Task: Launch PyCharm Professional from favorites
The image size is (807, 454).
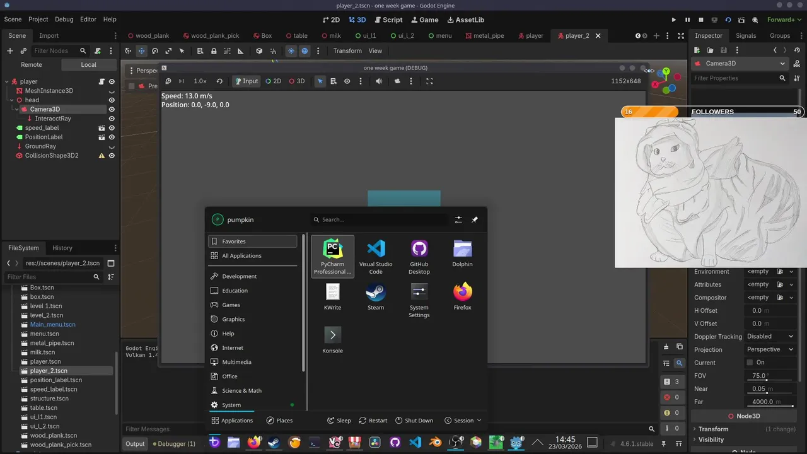Action: (332, 257)
